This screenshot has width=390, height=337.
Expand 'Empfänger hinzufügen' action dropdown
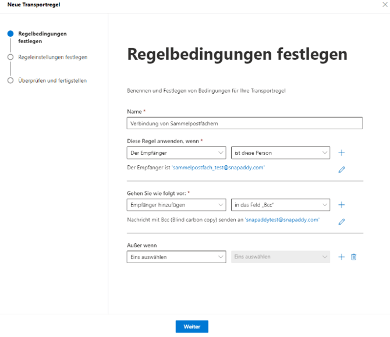pyautogui.click(x=176, y=205)
